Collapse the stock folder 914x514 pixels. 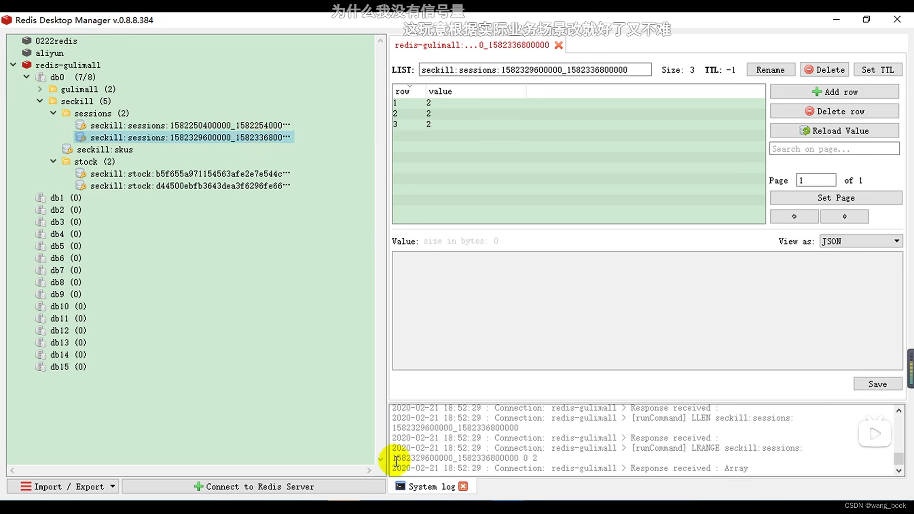point(53,162)
